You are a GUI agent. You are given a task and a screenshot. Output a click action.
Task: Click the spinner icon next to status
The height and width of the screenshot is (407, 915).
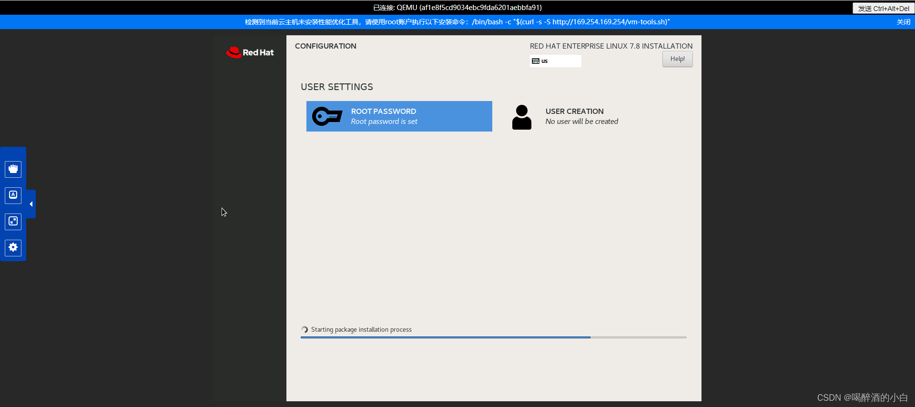tap(305, 330)
